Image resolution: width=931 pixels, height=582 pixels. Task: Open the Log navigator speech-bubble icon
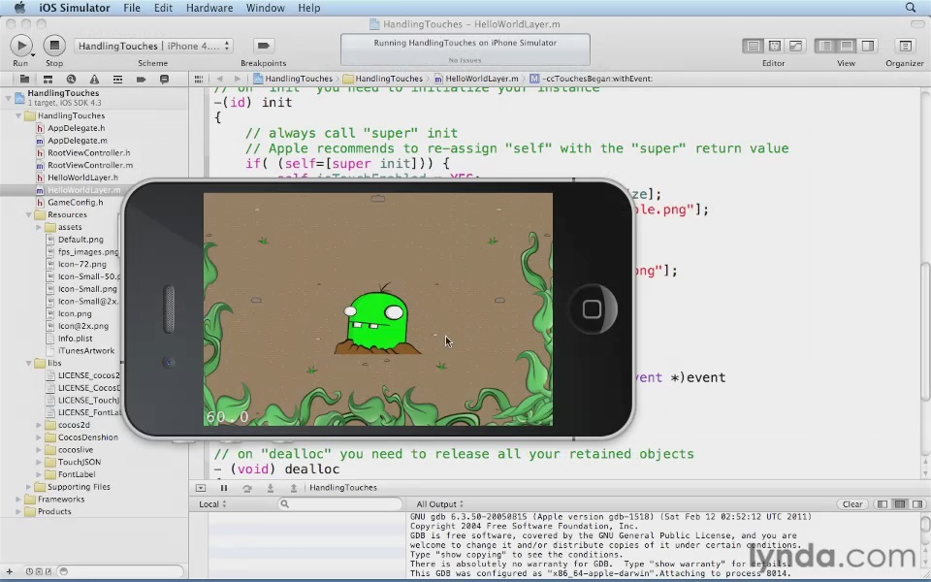[165, 79]
